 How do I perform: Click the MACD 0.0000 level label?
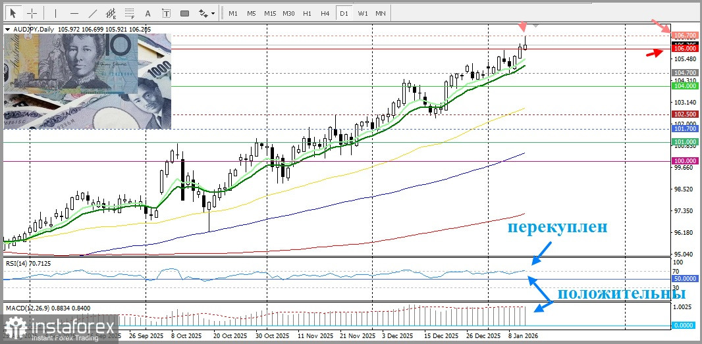[x=685, y=326]
